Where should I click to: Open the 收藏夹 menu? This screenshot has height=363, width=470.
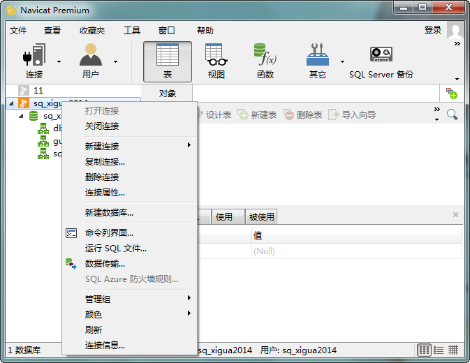(x=92, y=30)
